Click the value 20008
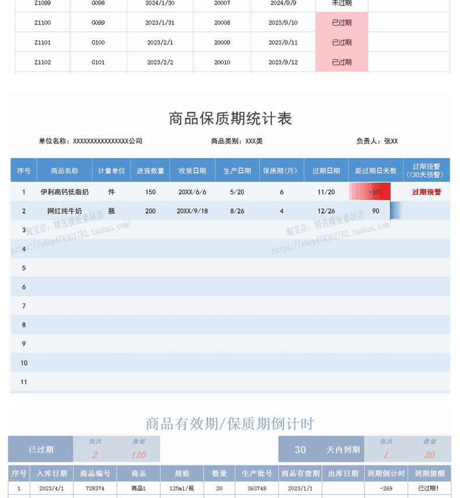This screenshot has height=498, width=460. (x=222, y=23)
